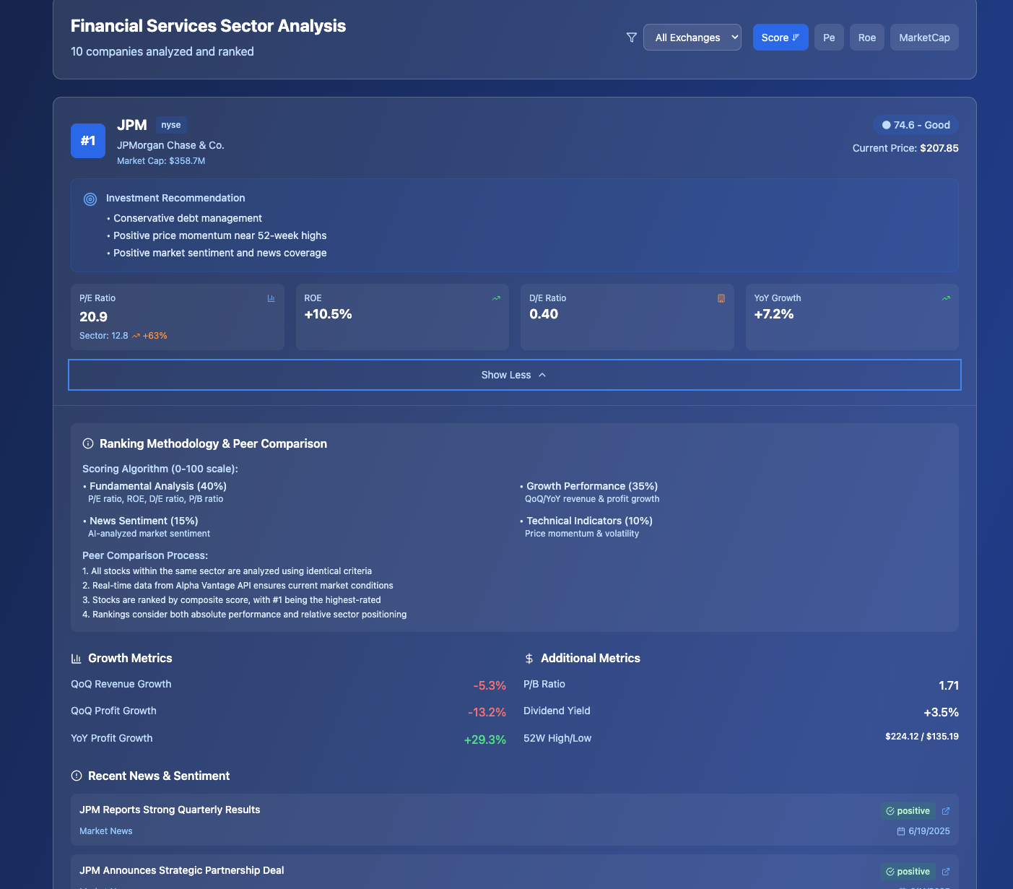Open JPM Reports Strong Quarterly Results headline
This screenshot has width=1013, height=889.
coord(170,810)
